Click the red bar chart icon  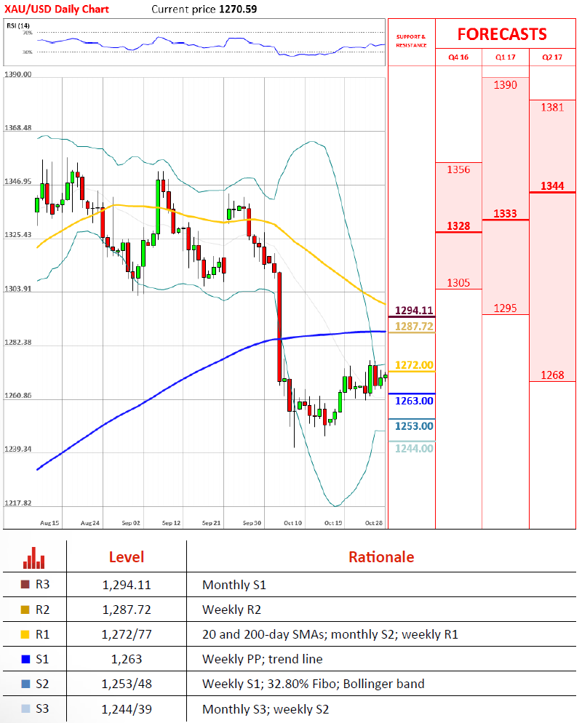pos(34,557)
